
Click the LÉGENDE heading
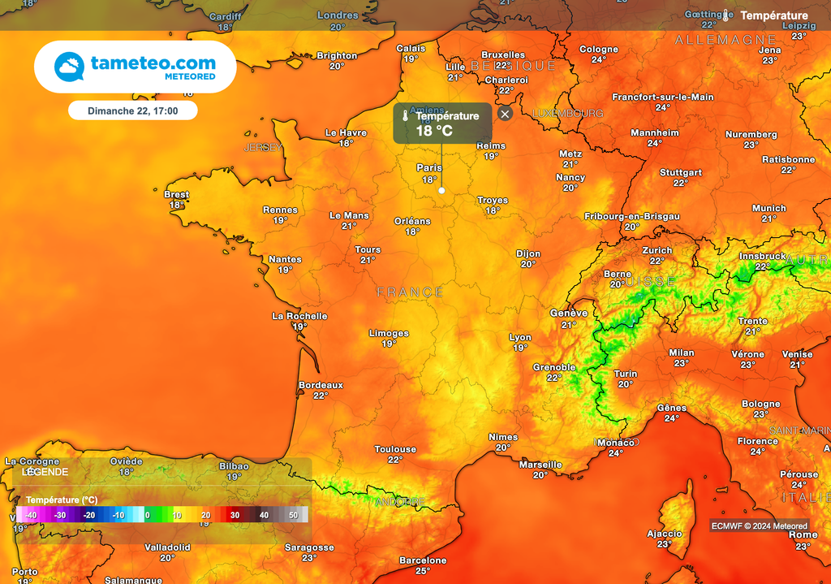coord(46,472)
